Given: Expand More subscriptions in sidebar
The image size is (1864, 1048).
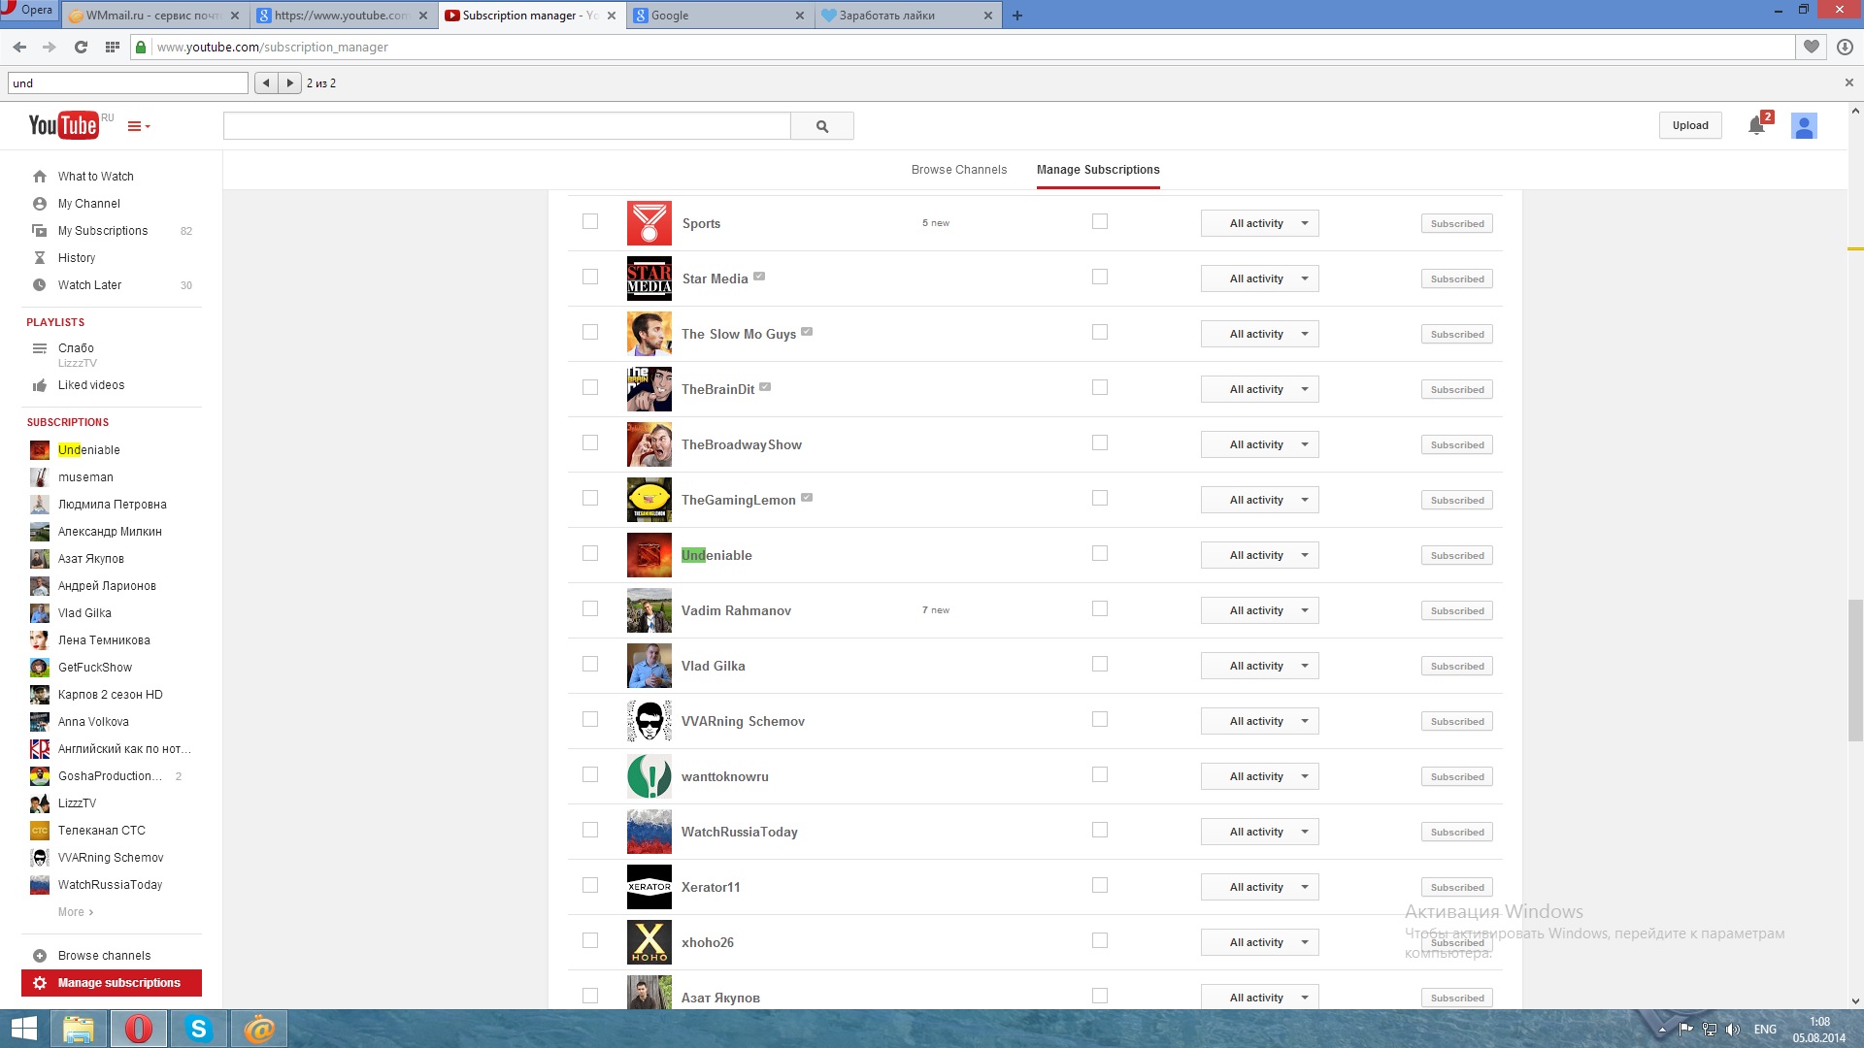Looking at the screenshot, I should pos(76,912).
